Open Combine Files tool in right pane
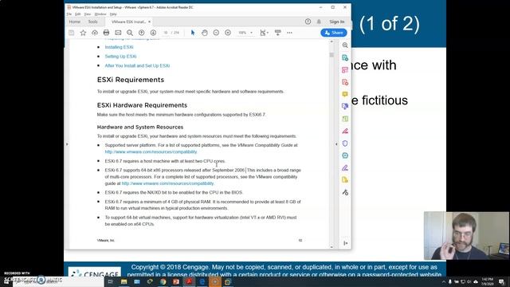The width and height of the screenshot is (510, 287). pos(345,106)
